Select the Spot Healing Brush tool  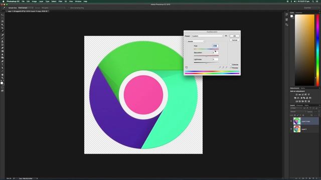point(2,35)
